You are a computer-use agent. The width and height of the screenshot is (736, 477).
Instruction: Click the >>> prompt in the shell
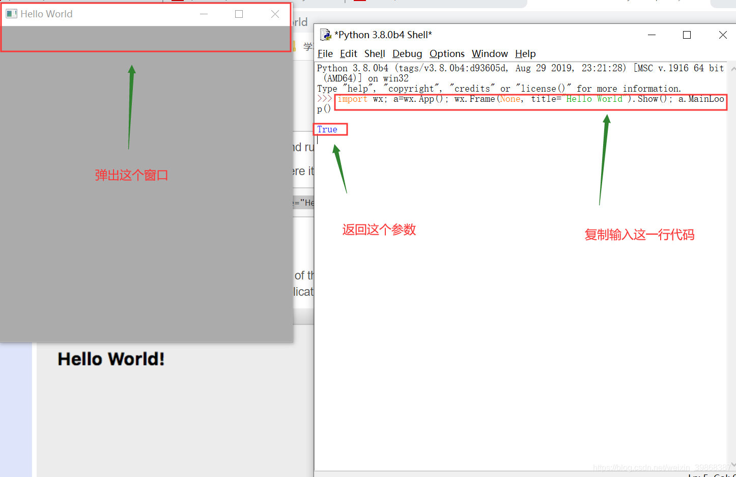324,99
